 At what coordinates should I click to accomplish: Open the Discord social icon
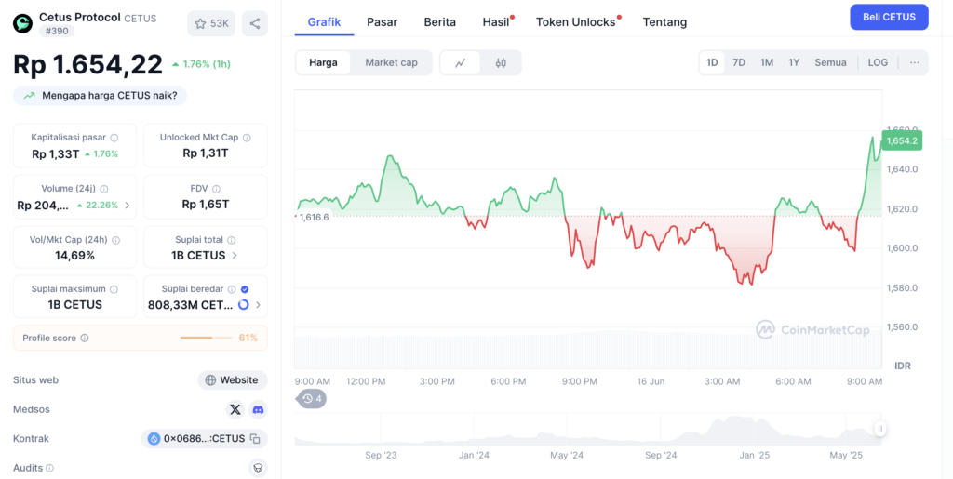tap(259, 409)
